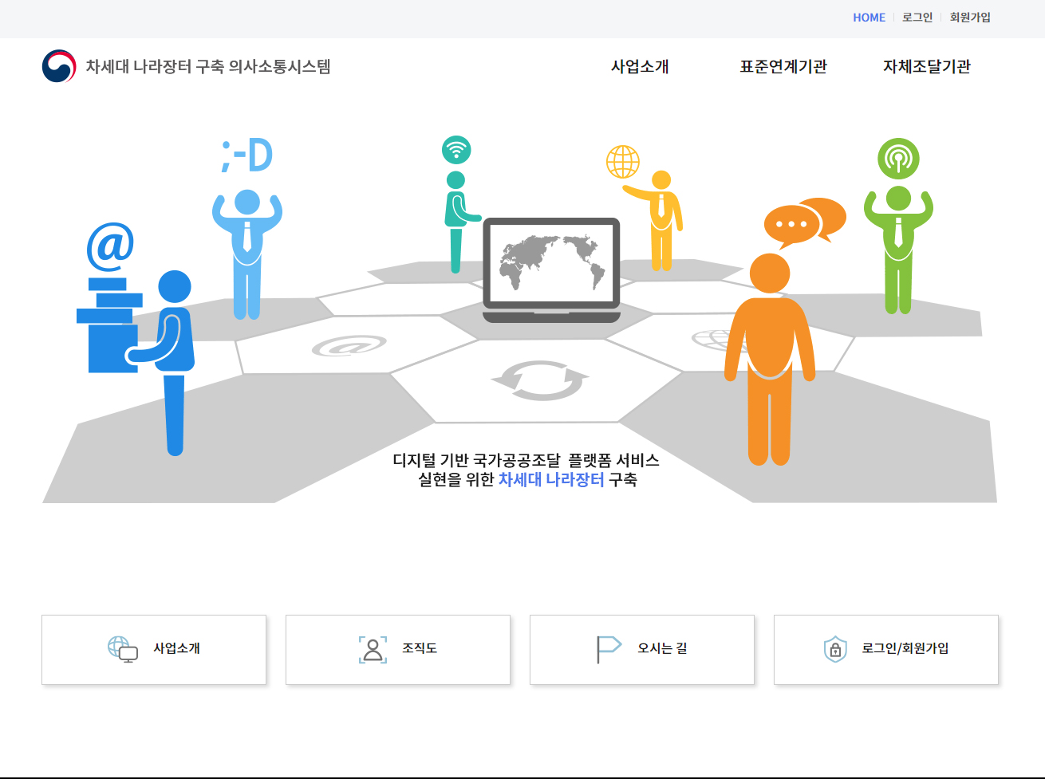Viewport: 1045px width, 779px height.
Task: Click the 로그인 link at top right
Action: click(917, 18)
